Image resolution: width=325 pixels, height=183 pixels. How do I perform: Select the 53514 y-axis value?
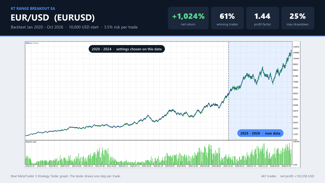pyautogui.click(x=295, y=99)
